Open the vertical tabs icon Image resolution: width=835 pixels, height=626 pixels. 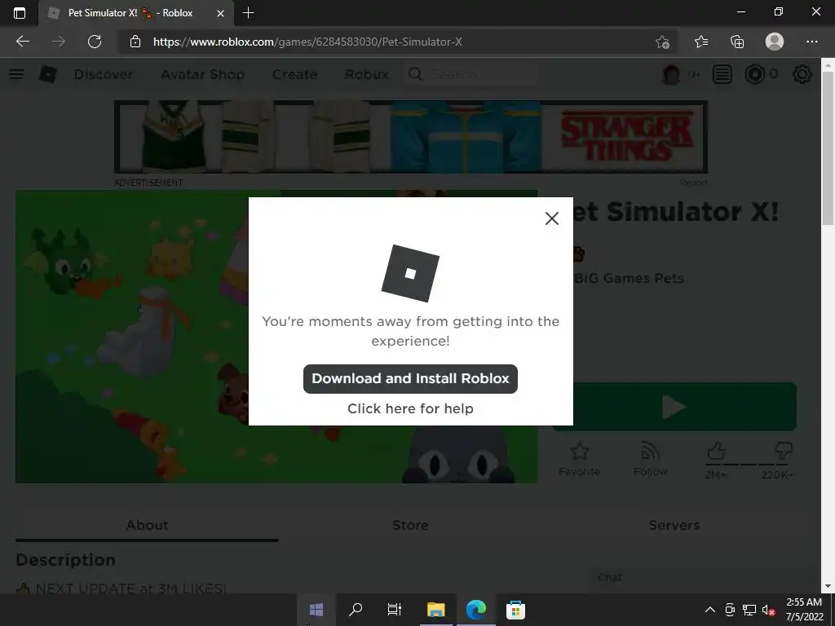click(20, 13)
